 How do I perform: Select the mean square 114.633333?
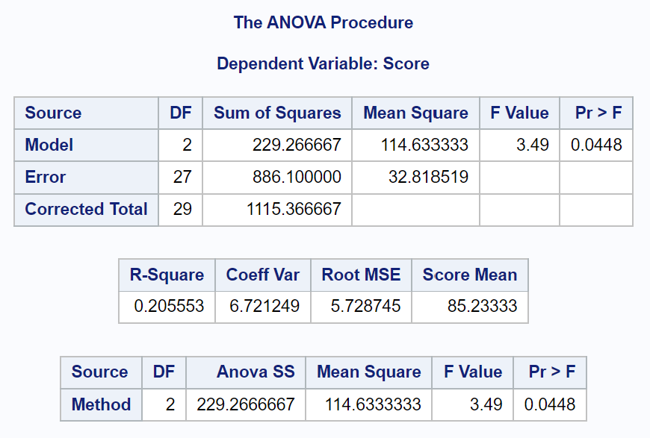tap(424, 145)
